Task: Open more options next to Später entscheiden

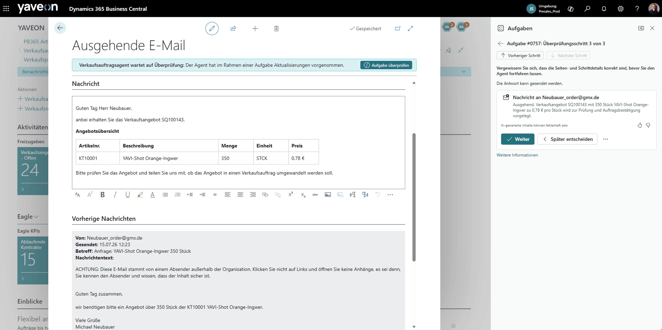Action: 606,139
